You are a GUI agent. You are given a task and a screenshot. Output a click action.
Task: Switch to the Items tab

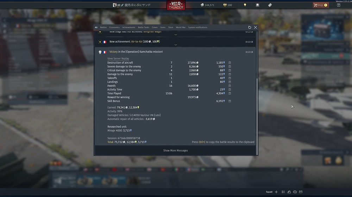(x=163, y=27)
